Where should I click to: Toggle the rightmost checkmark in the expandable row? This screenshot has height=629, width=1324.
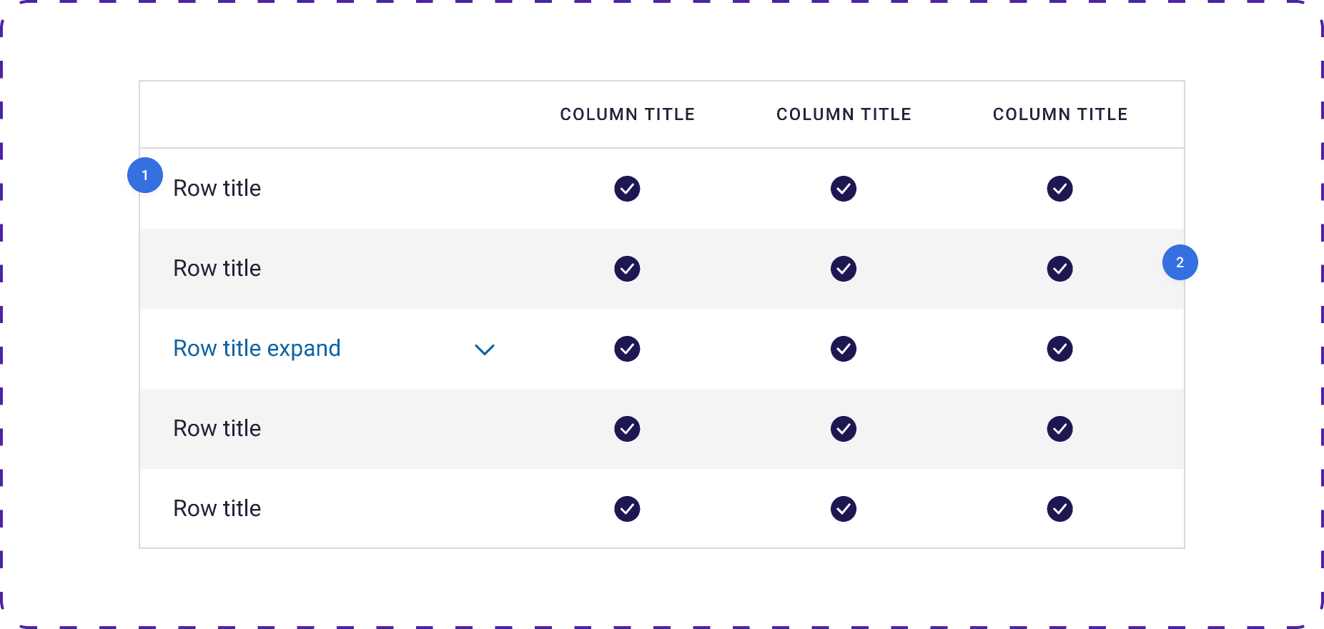point(1060,349)
